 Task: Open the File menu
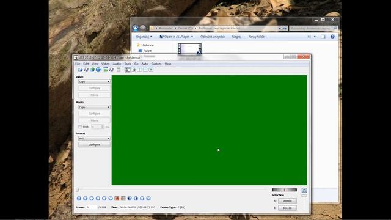78,64
